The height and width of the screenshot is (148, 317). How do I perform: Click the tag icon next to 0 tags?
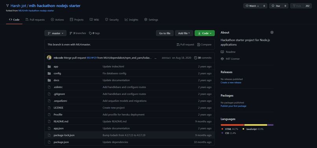tap(90, 33)
